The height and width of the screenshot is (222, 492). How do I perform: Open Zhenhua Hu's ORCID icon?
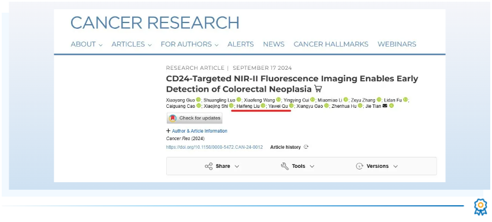point(360,106)
